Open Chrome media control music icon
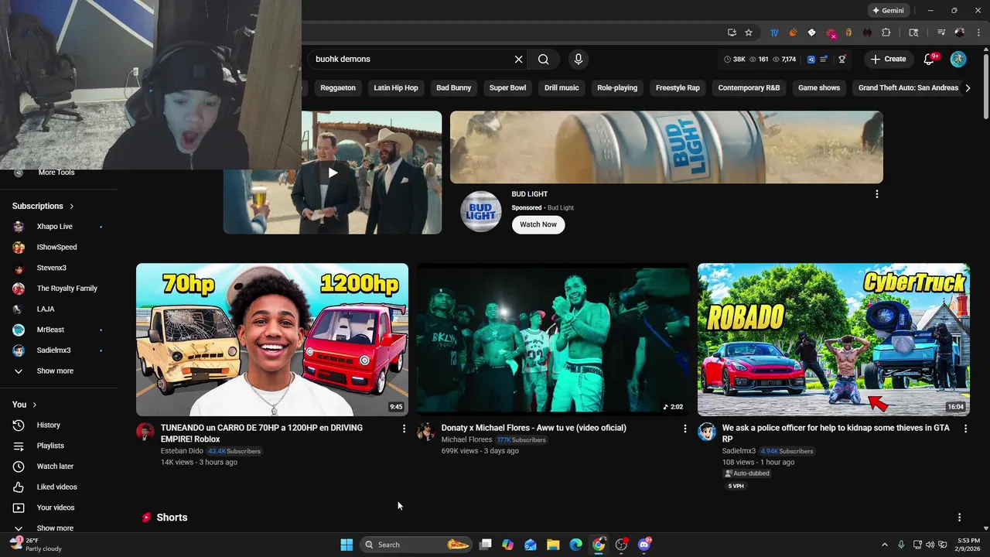990x557 pixels. (941, 32)
